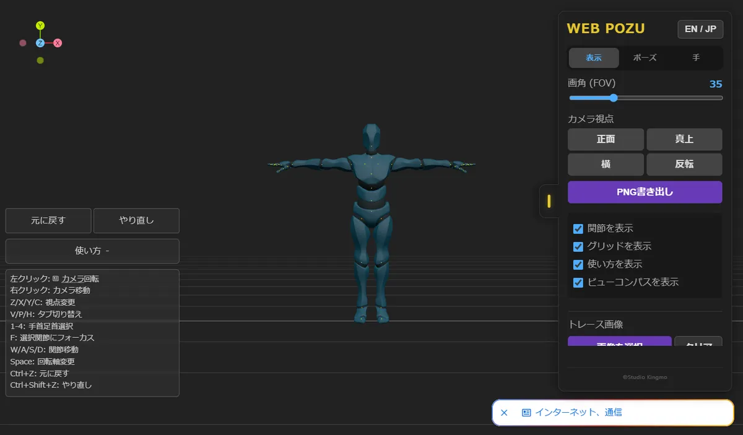This screenshot has width=743, height=435.
Task: Click the 元に戻す undo button
Action: (x=48, y=220)
